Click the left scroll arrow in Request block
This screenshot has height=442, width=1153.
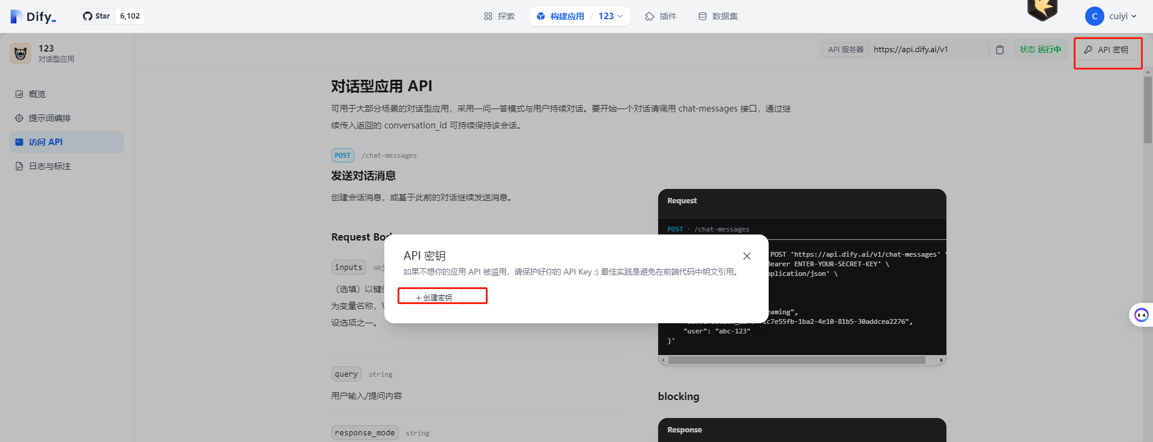[x=663, y=360]
